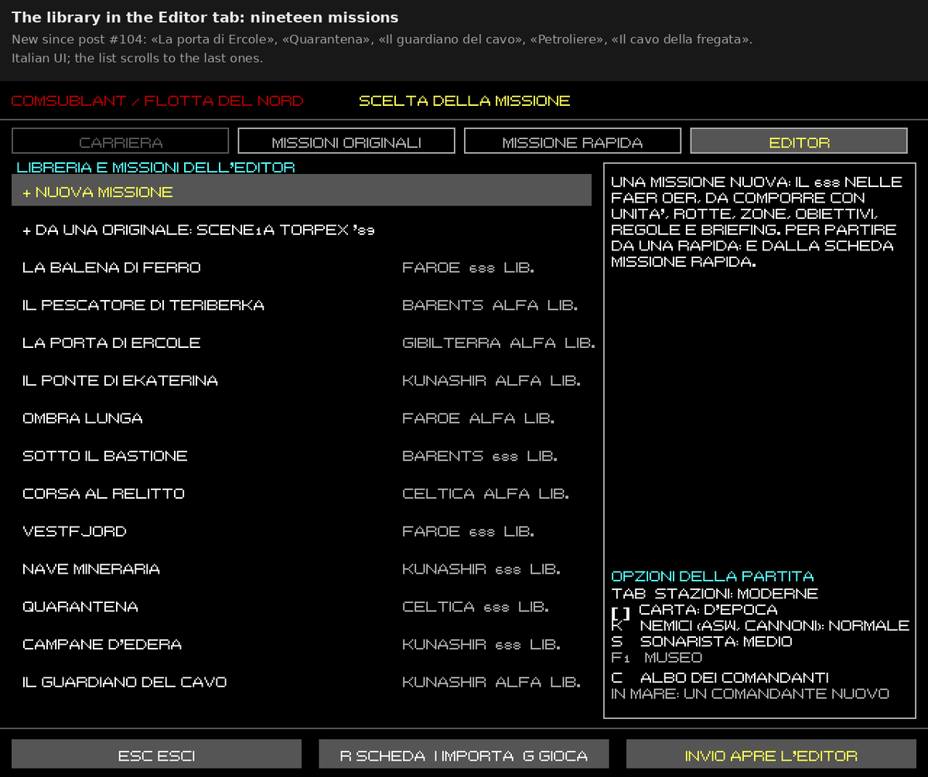Select the + NUOVA MISSIONE row
This screenshot has height=777, width=928.
(x=302, y=190)
